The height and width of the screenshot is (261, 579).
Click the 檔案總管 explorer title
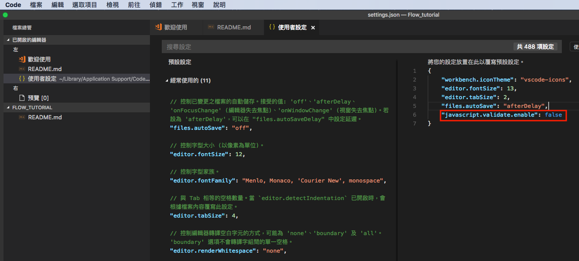tap(22, 27)
